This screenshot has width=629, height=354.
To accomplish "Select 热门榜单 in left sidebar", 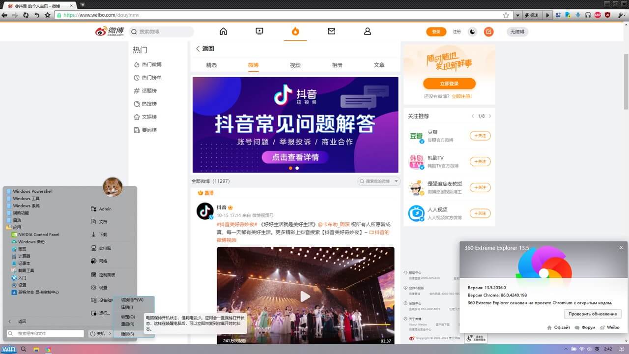I will click(x=148, y=78).
